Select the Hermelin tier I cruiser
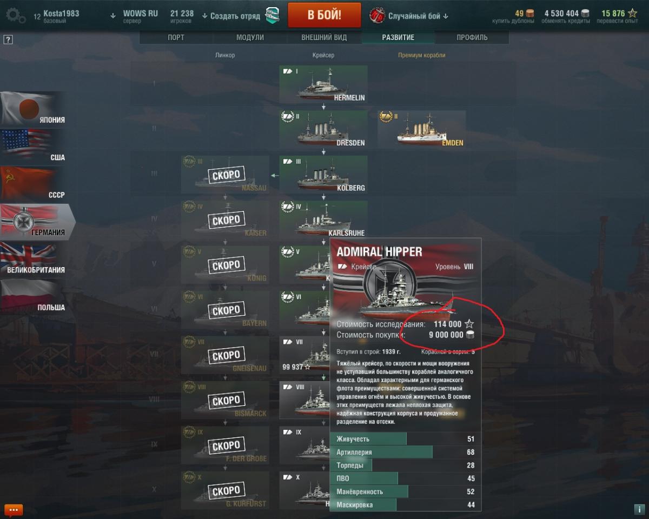Image resolution: width=649 pixels, height=519 pixels. pyautogui.click(x=323, y=84)
